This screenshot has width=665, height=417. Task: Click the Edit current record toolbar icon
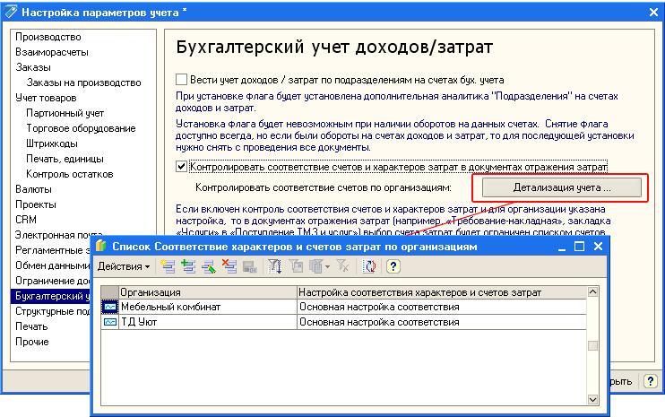[209, 266]
